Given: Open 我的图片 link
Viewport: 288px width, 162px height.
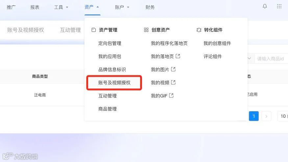Looking at the screenshot, I should click(x=160, y=70).
